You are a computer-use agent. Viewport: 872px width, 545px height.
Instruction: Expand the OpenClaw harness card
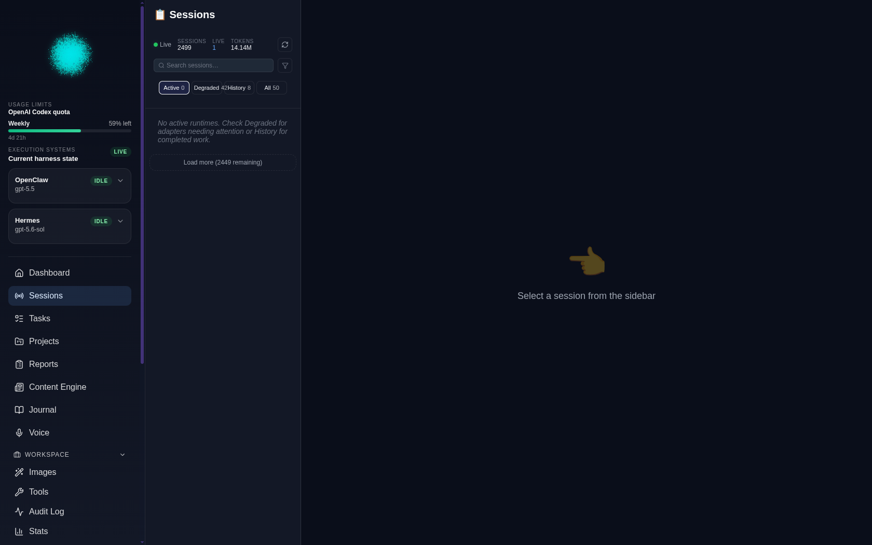(120, 181)
